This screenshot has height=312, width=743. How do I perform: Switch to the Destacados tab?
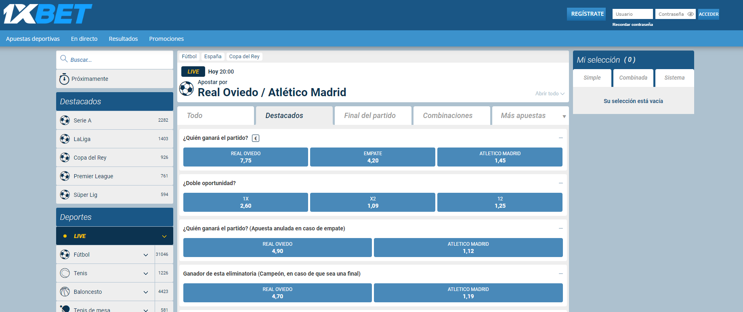coord(294,116)
